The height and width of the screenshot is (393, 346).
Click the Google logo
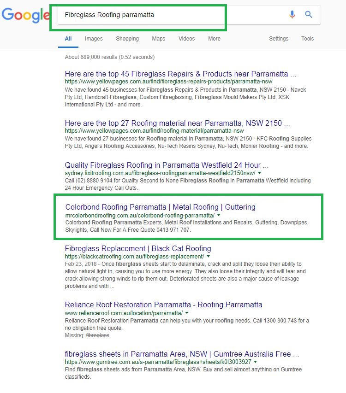[x=26, y=15]
